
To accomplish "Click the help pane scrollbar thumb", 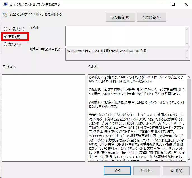I will point(189,109).
